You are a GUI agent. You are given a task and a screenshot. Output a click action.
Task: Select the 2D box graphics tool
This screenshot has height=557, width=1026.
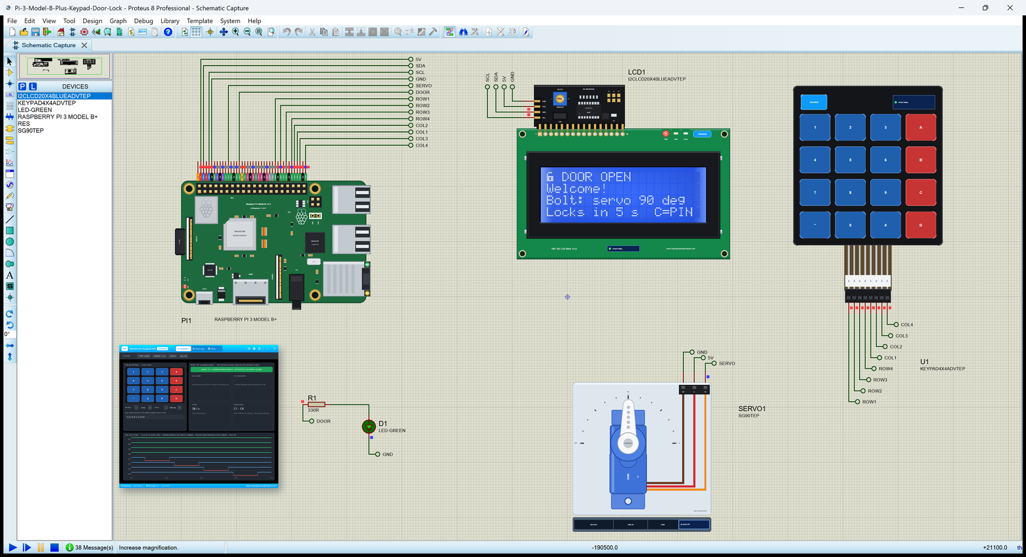tap(10, 230)
